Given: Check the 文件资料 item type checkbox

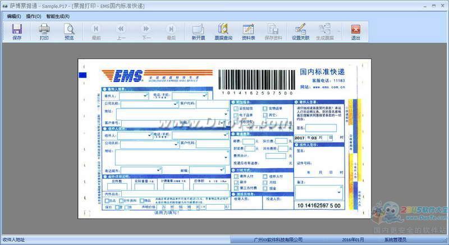Looking at the screenshot, I should 121,201.
